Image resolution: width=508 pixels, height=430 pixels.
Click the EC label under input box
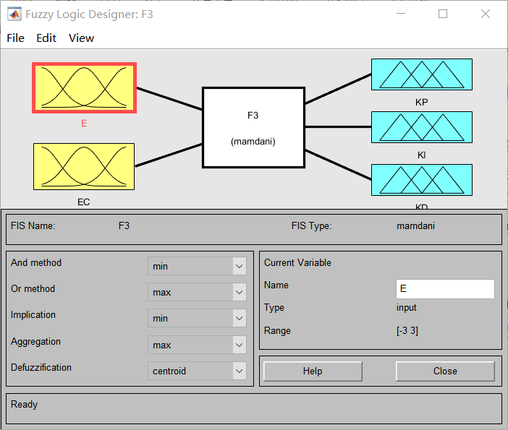tap(84, 202)
